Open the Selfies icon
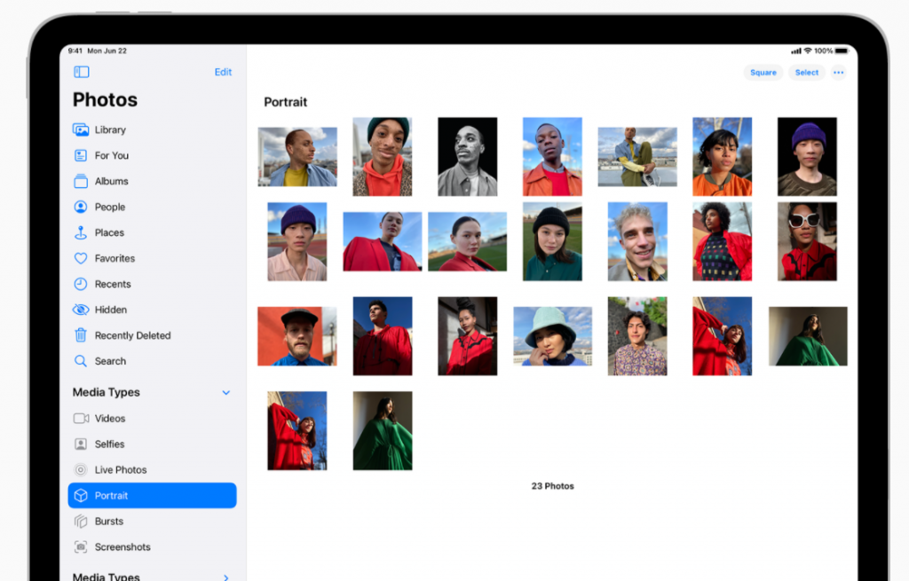Viewport: 909px width, 581px height. click(81, 444)
